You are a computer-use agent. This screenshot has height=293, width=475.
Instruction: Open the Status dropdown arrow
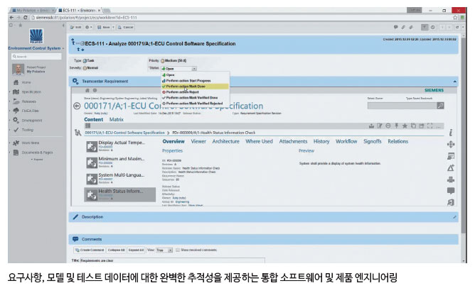click(194, 69)
